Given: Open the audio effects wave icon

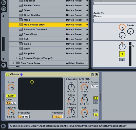Looking at the screenshot, I should [x=4, y=65].
